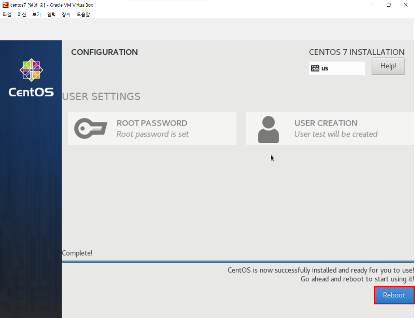Click the key icon for root password

91,129
